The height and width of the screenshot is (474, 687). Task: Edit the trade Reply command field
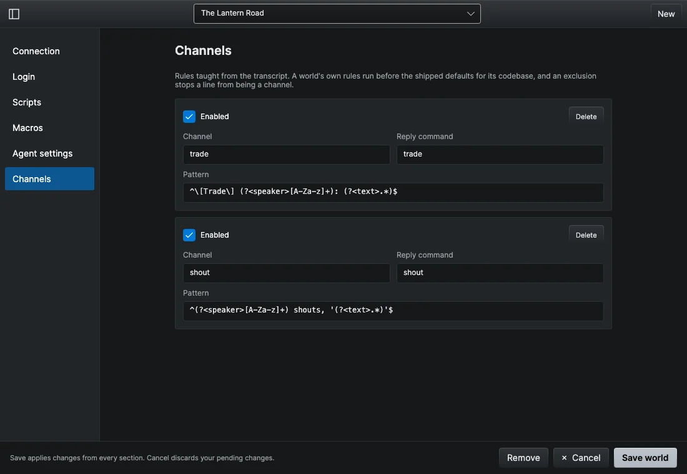pyautogui.click(x=500, y=154)
